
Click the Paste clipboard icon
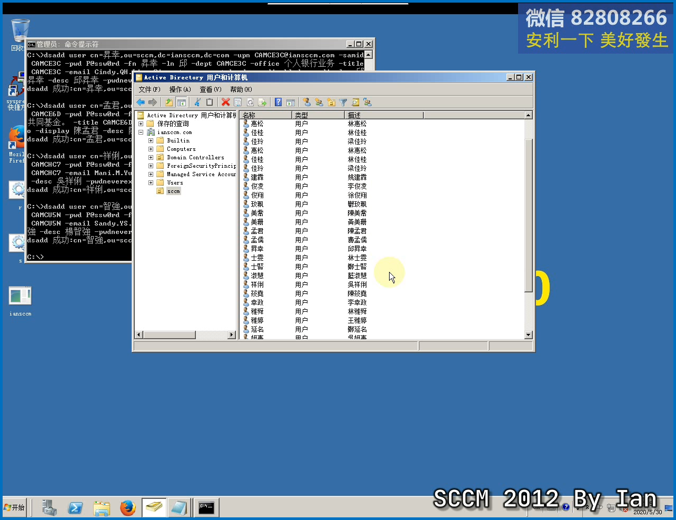click(x=210, y=103)
